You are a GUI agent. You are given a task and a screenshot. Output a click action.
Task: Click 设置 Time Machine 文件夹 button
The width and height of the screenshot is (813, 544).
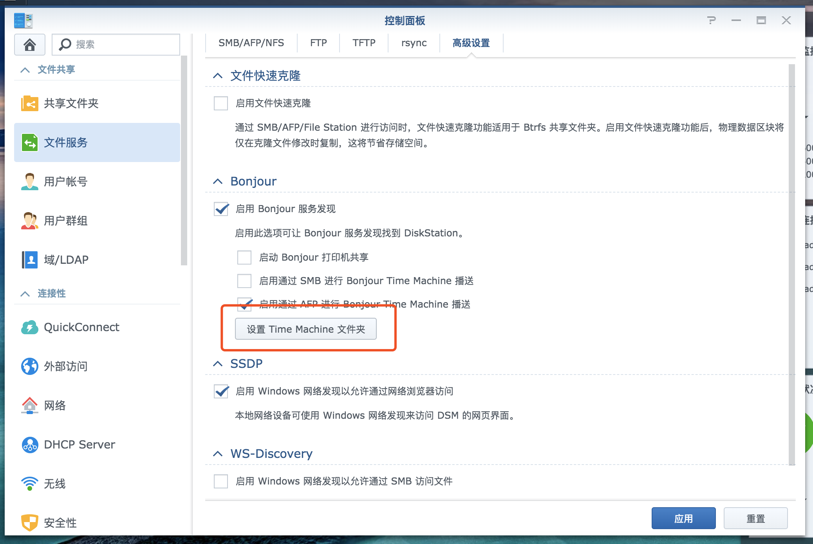tap(306, 329)
